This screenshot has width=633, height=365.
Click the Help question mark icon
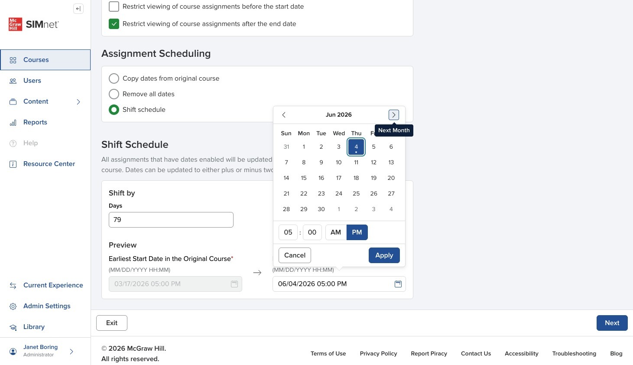13,143
